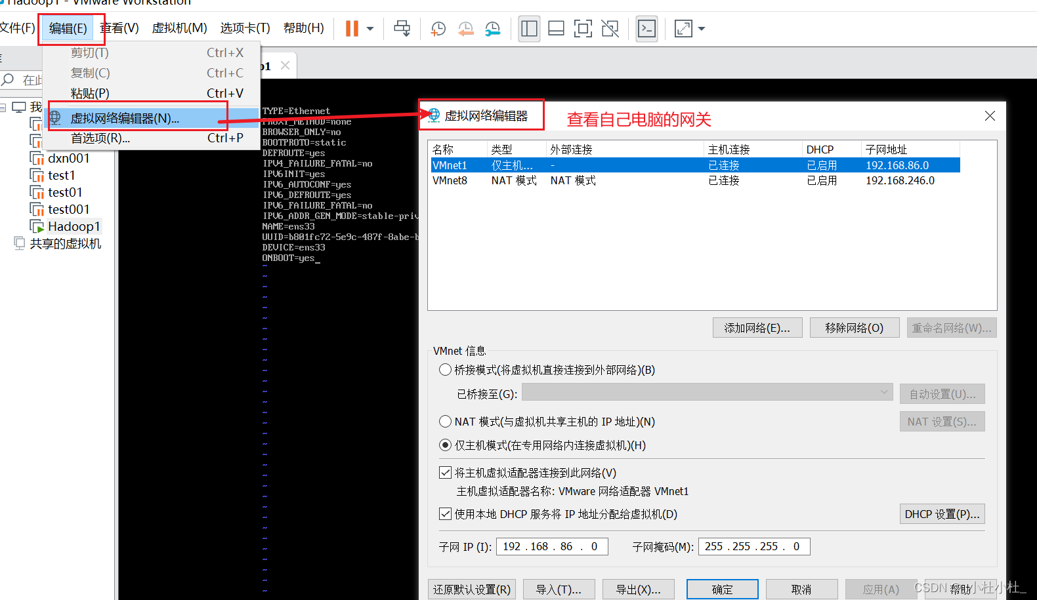Click the library search magnifier icon
1037x600 pixels.
click(8, 80)
